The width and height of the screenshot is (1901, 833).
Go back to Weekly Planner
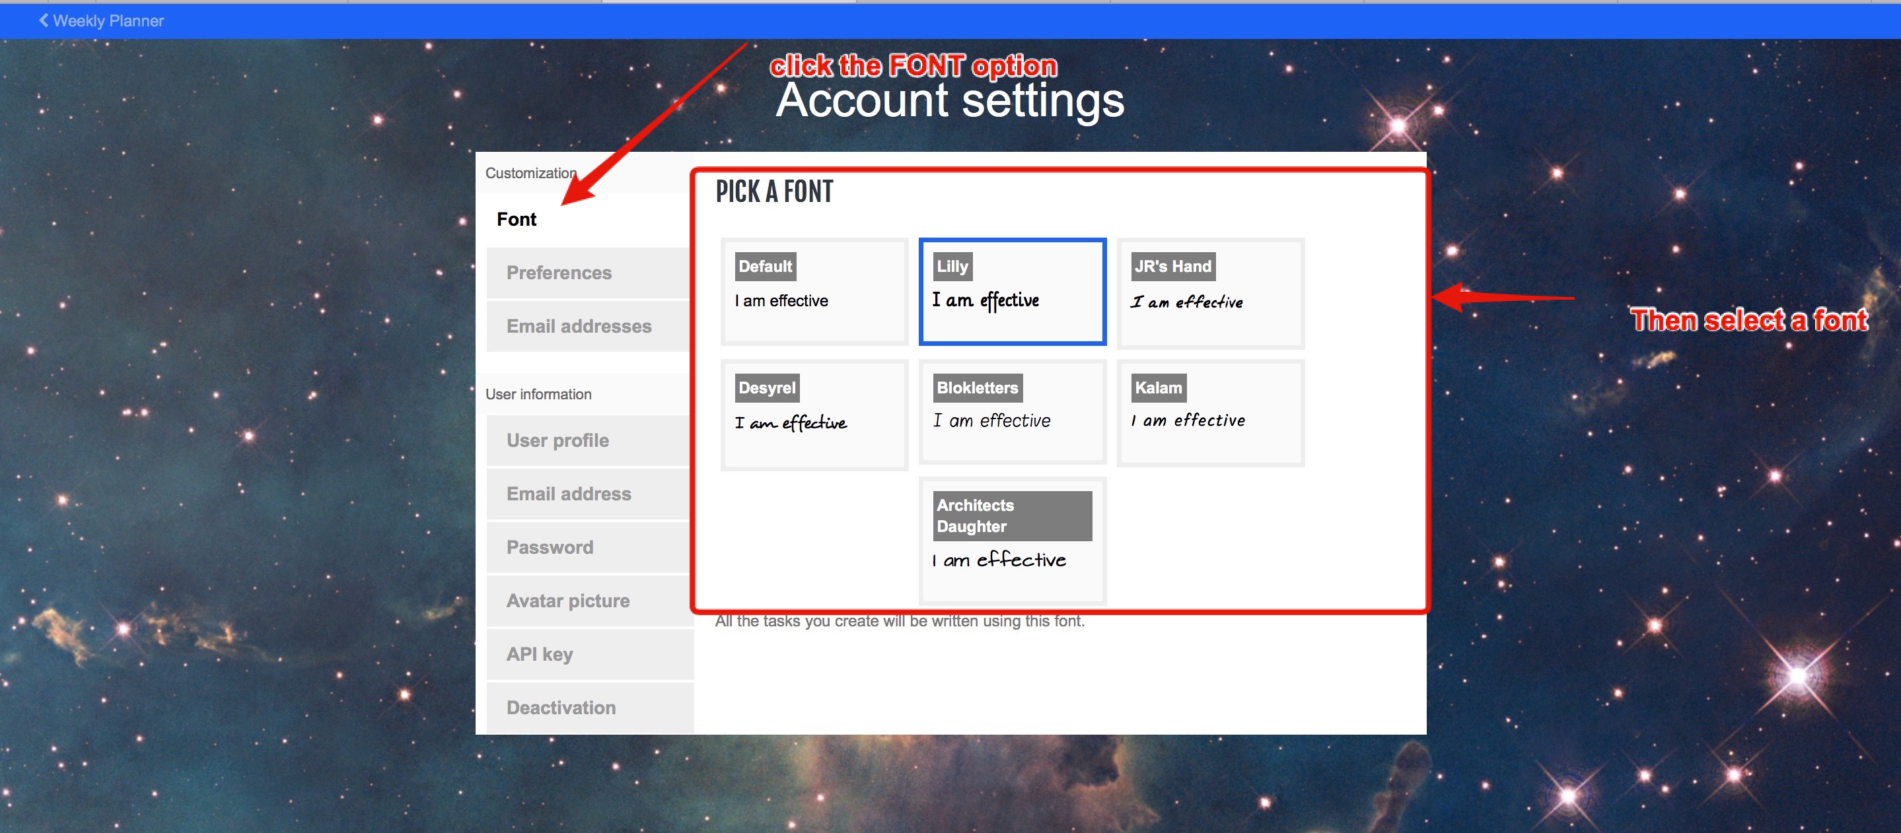point(101,20)
